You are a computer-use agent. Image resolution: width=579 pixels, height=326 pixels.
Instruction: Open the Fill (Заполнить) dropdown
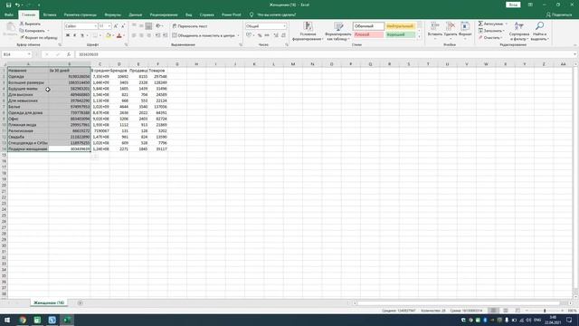coord(491,31)
